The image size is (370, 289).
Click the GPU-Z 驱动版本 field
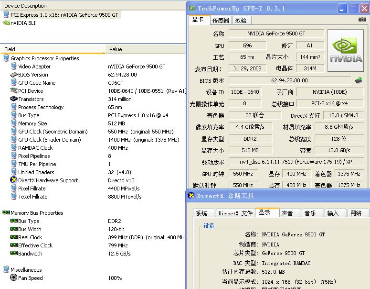pos(296,162)
